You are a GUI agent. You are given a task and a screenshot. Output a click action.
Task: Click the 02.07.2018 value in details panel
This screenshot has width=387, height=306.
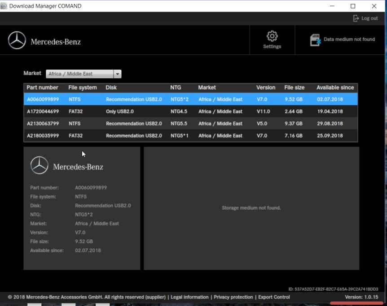tap(88, 250)
